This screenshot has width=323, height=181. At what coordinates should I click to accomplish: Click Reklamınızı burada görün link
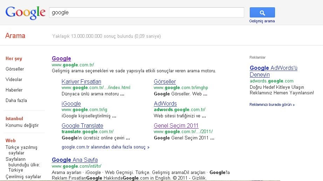click(x=272, y=104)
